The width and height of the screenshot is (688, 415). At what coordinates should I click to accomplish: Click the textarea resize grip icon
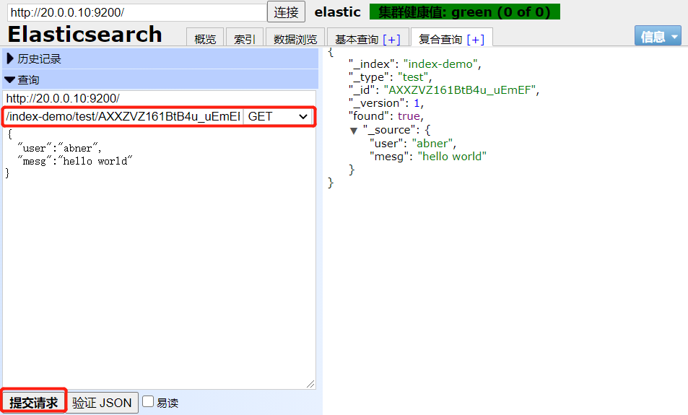pyautogui.click(x=310, y=384)
